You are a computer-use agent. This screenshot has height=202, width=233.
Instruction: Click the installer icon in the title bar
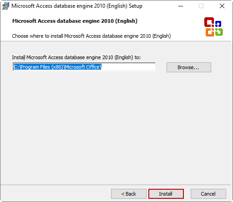(5, 6)
